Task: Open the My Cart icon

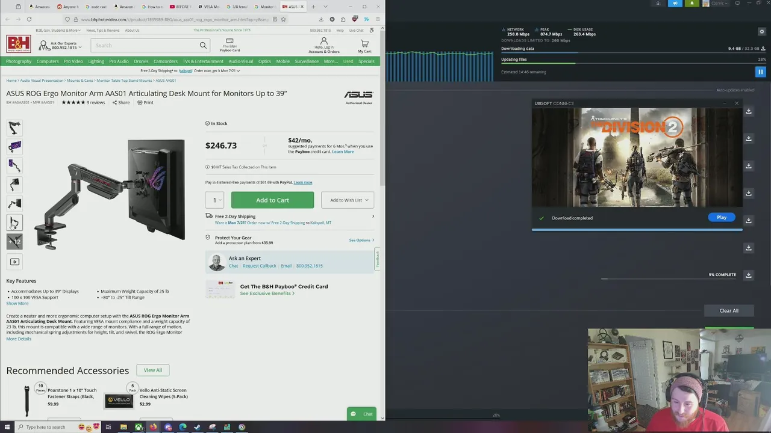Action: coord(364,43)
